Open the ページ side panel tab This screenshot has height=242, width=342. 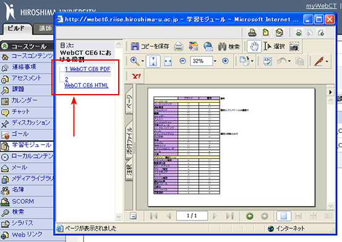pos(129,101)
